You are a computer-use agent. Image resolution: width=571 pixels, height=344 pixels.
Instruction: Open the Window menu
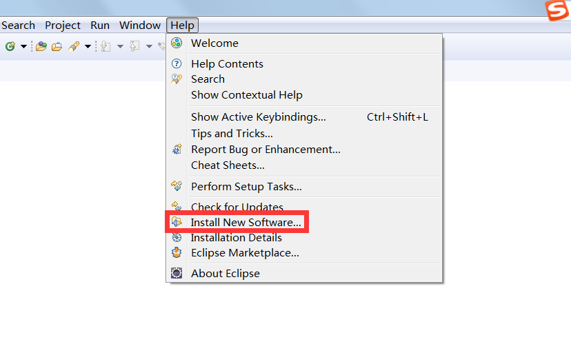pyautogui.click(x=140, y=25)
